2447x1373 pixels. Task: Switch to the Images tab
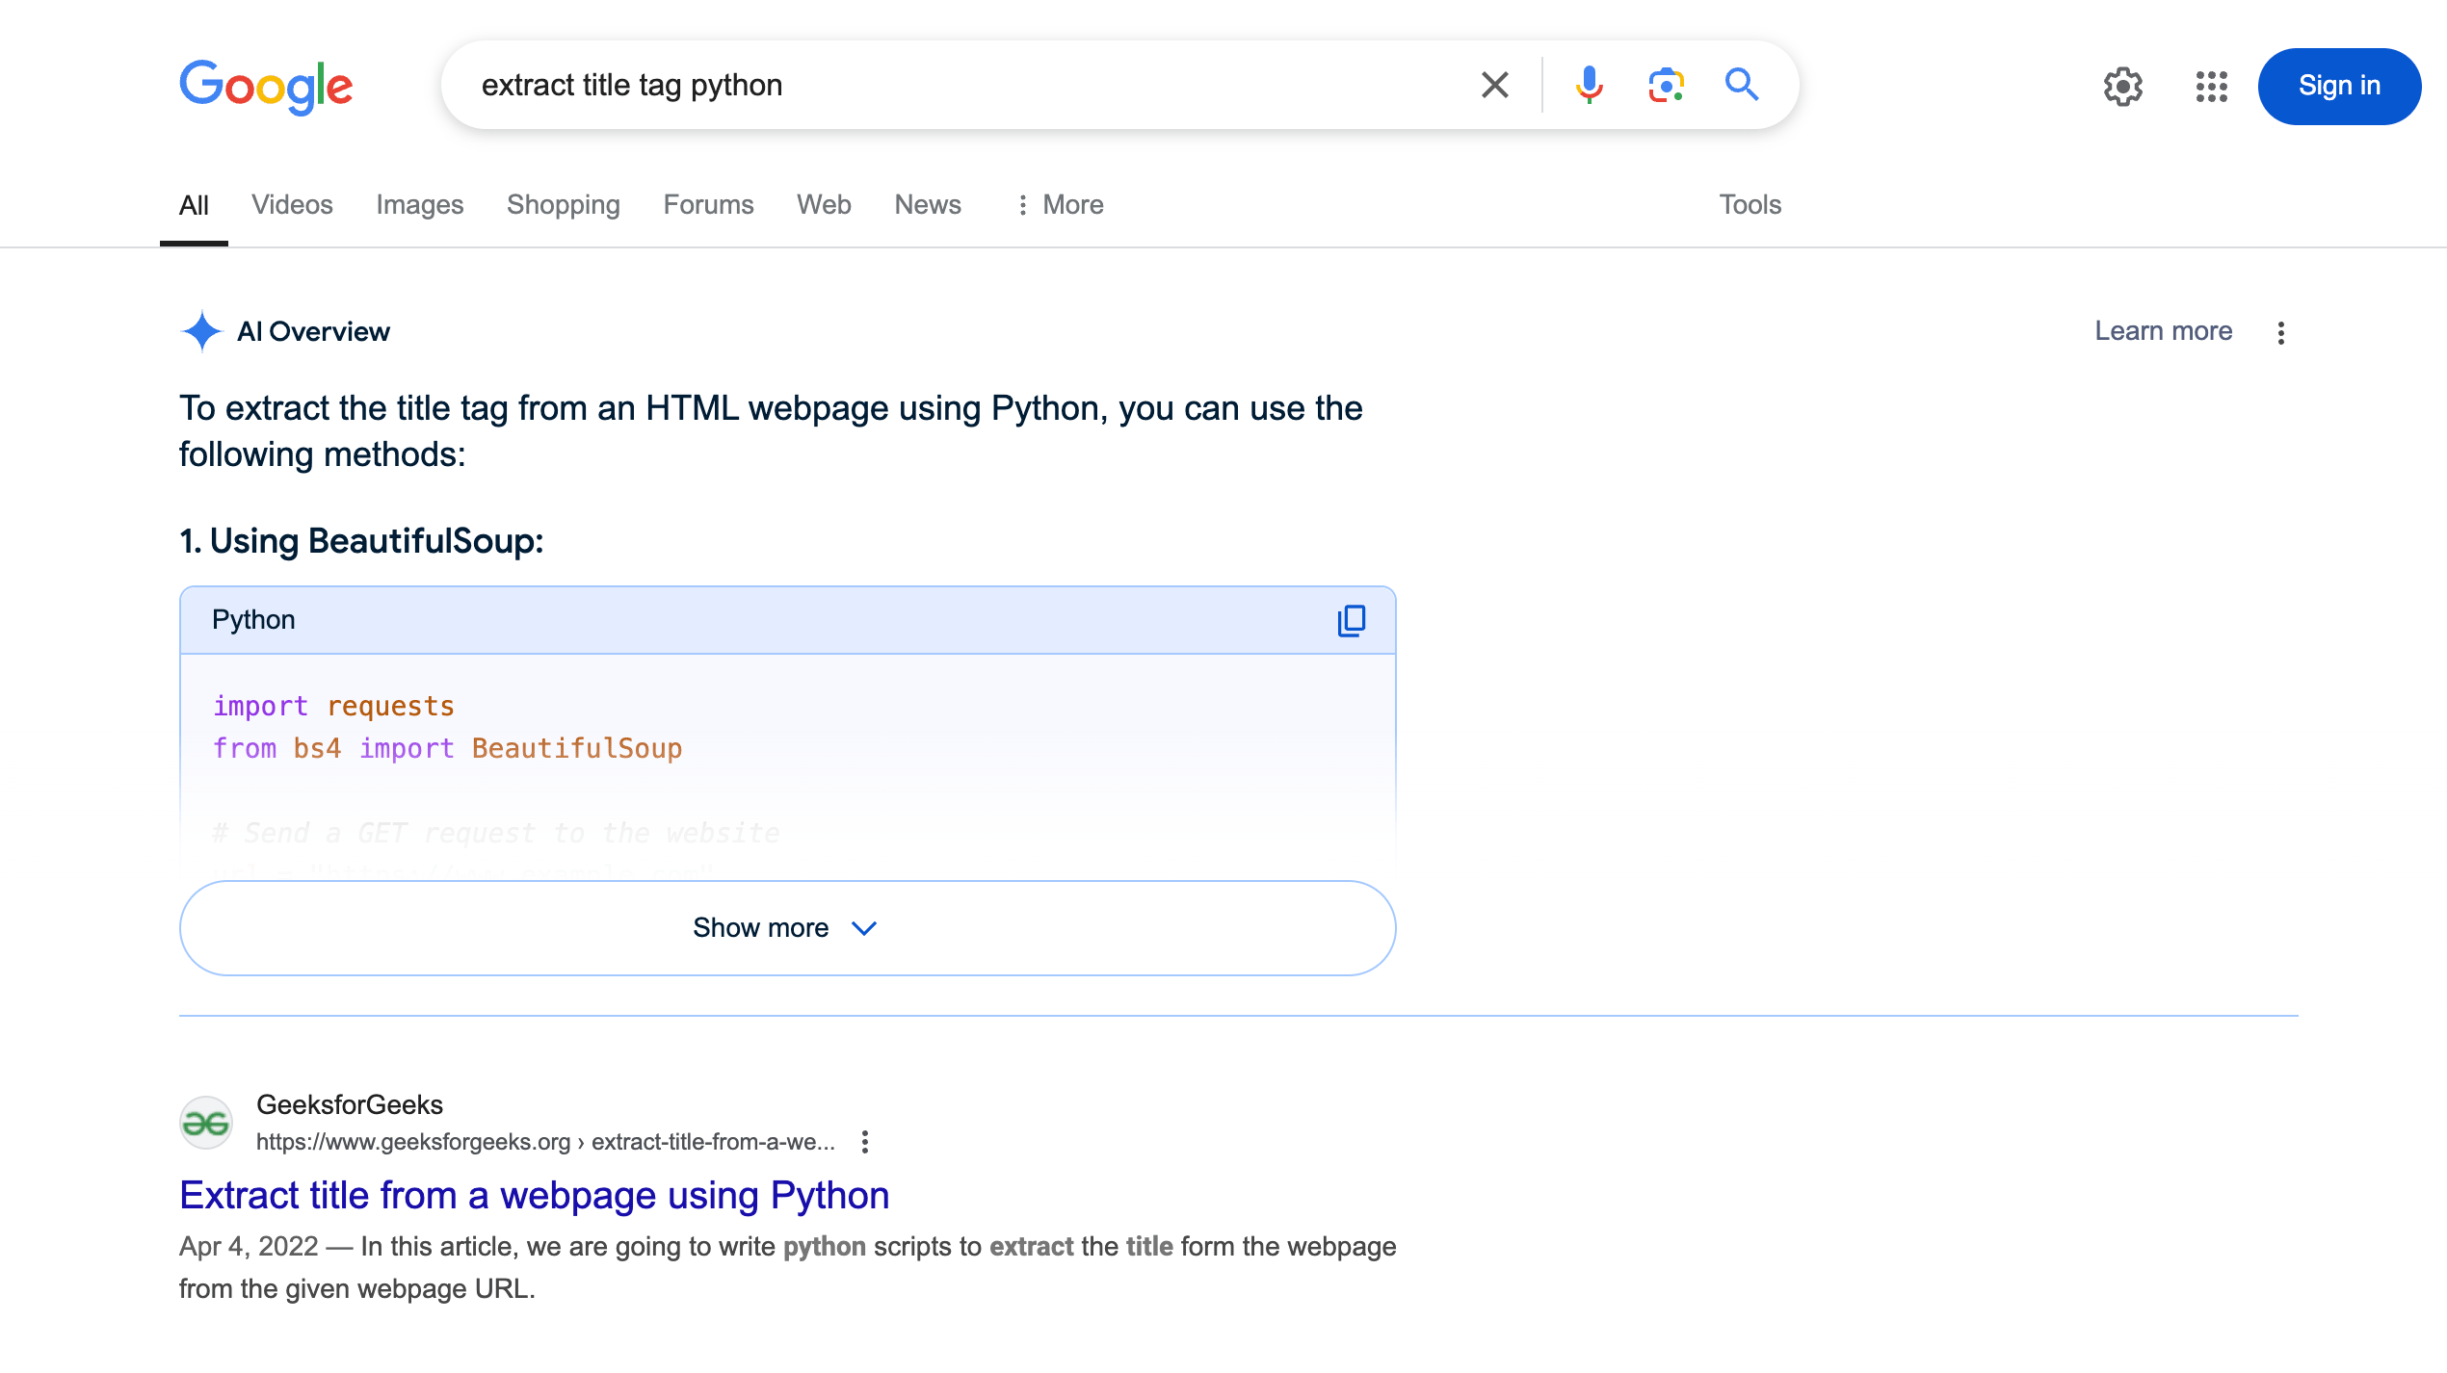420,204
